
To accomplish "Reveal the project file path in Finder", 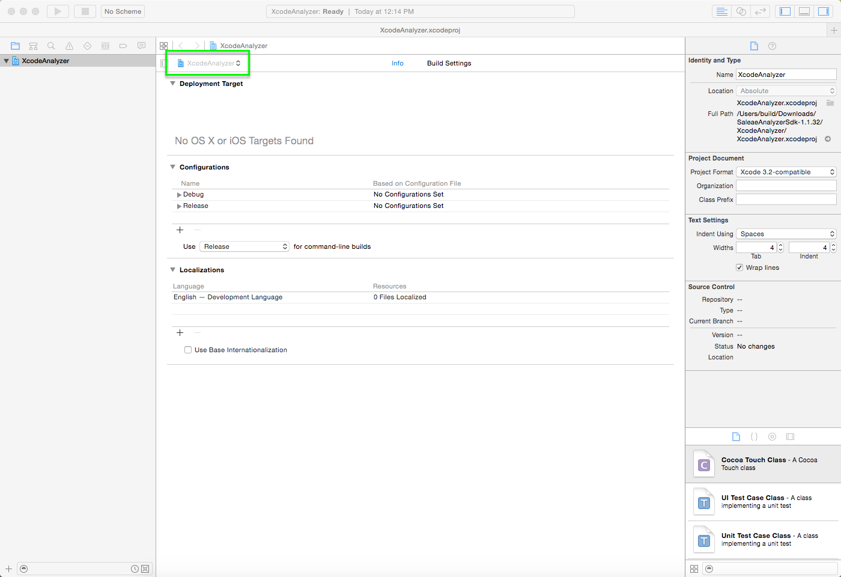I will pyautogui.click(x=827, y=139).
